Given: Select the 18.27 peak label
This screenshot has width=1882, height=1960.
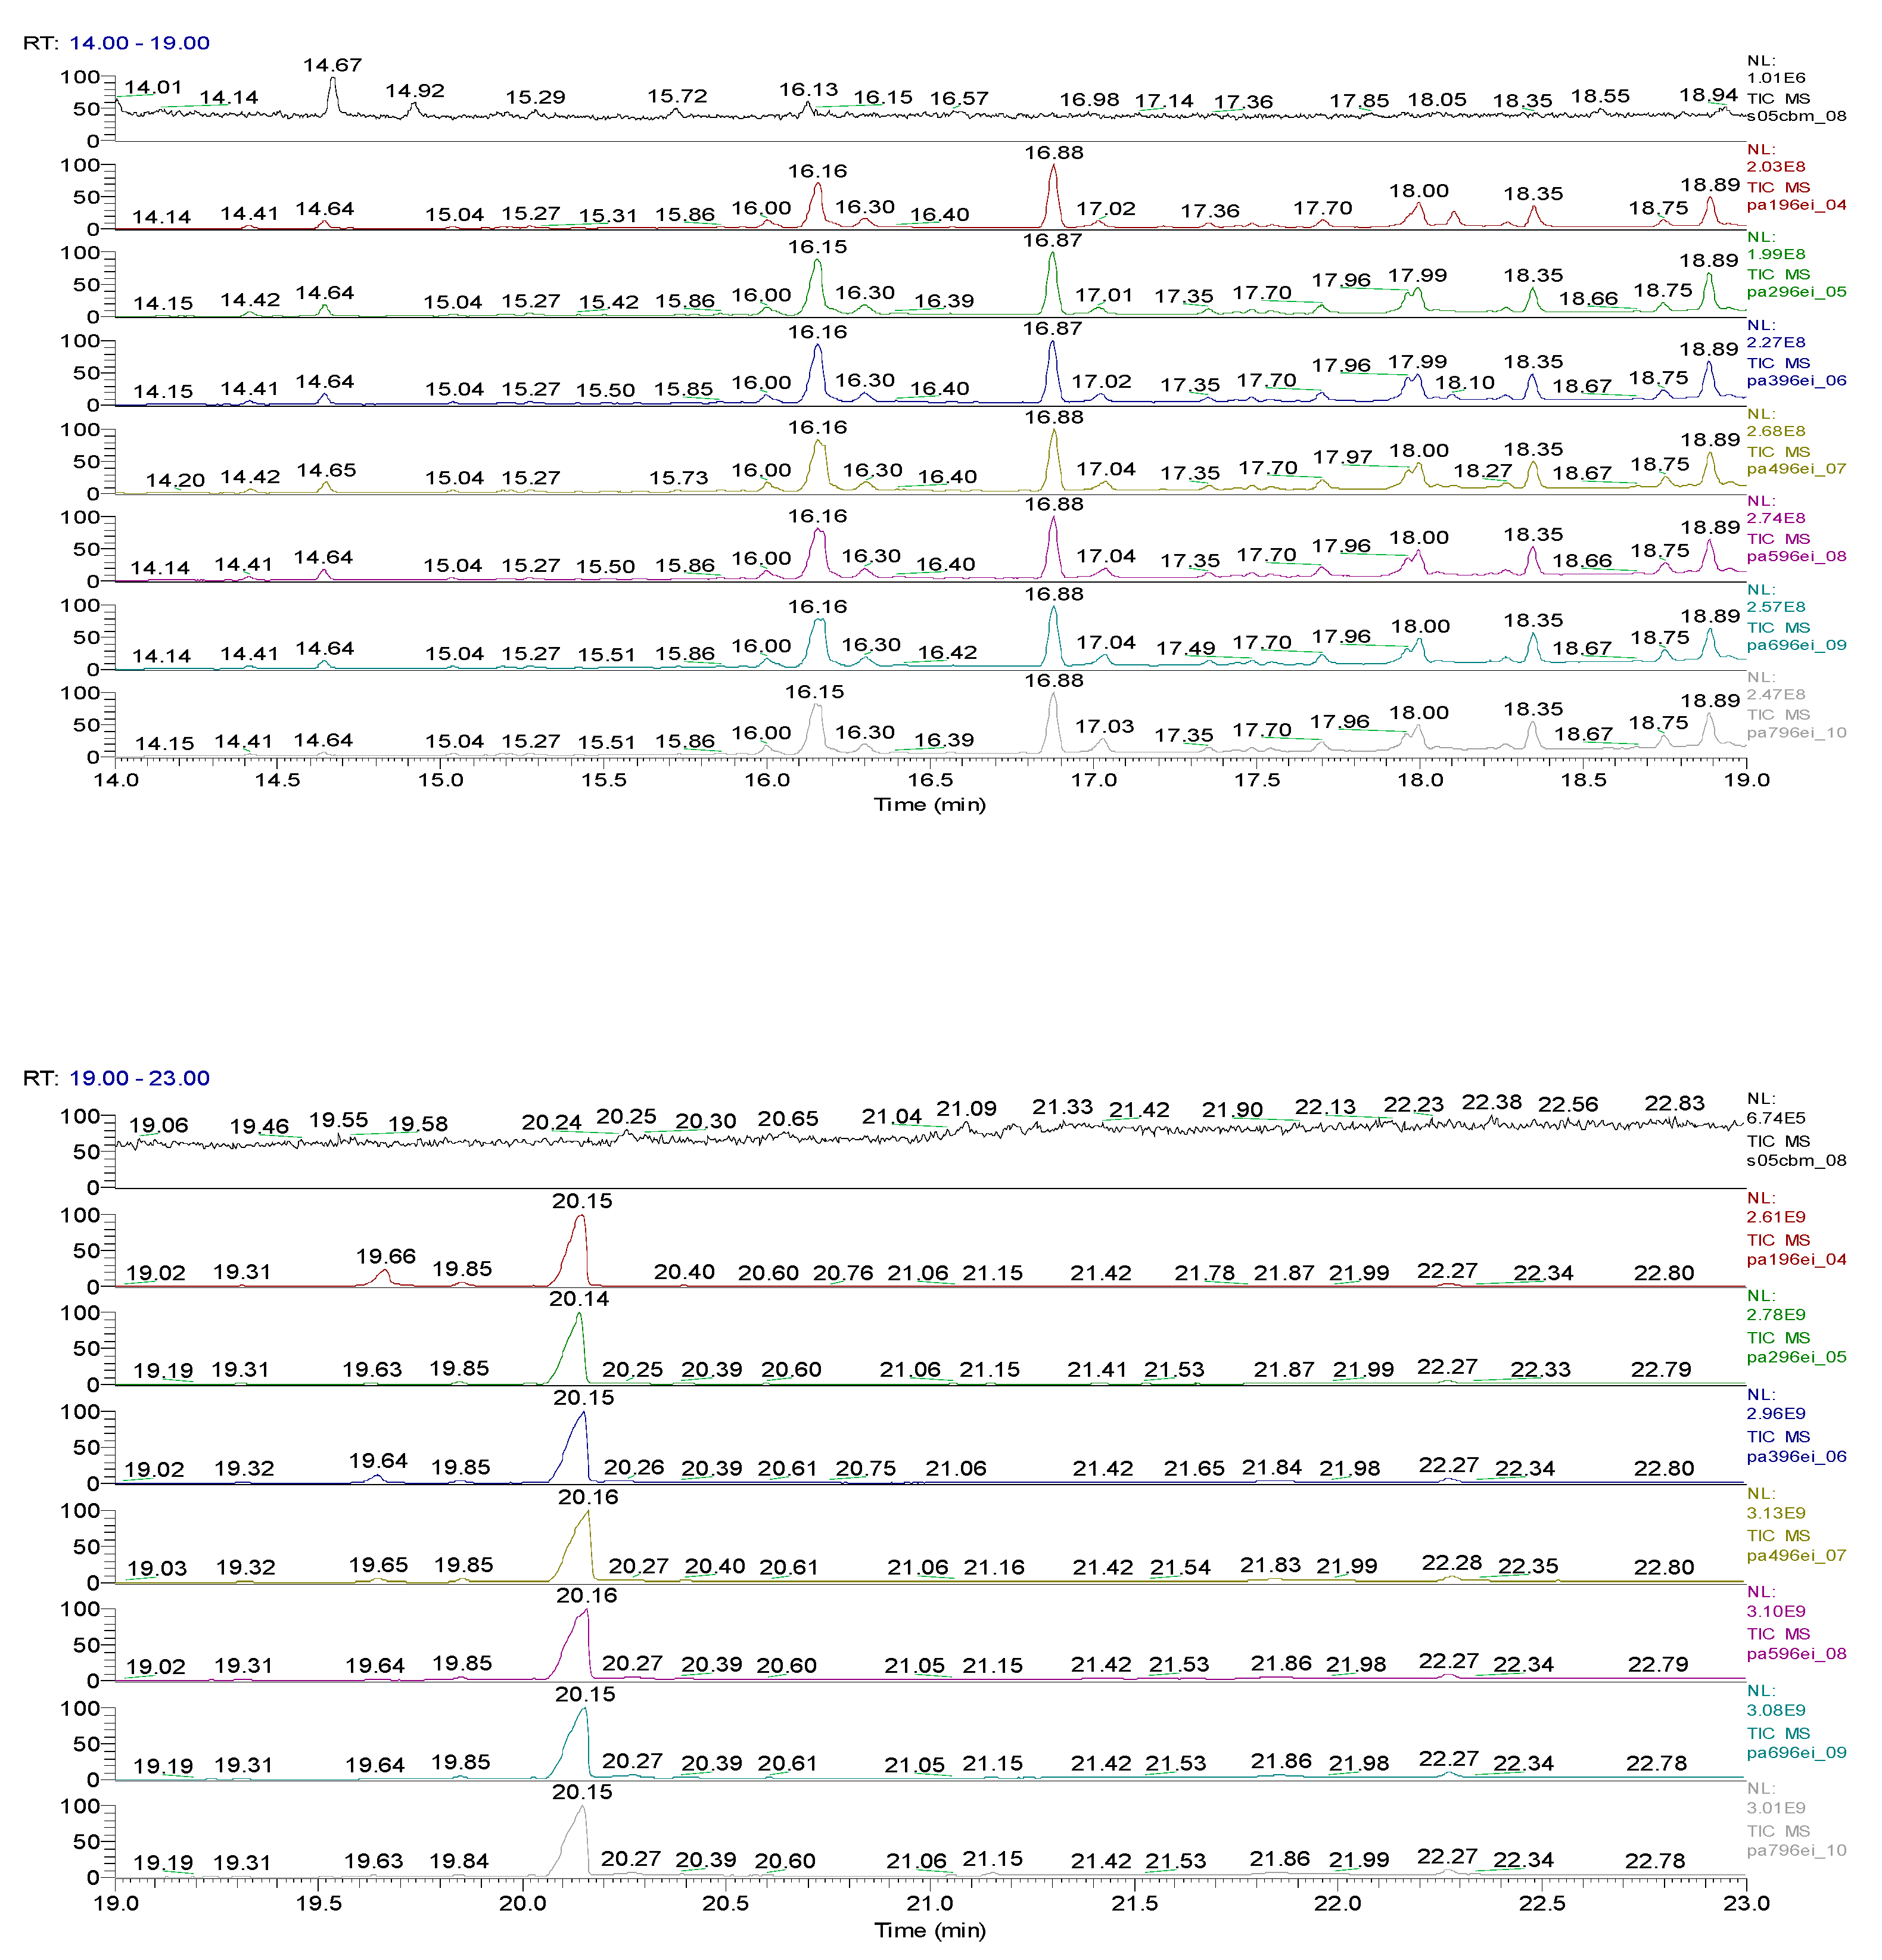Looking at the screenshot, I should (x=1483, y=471).
